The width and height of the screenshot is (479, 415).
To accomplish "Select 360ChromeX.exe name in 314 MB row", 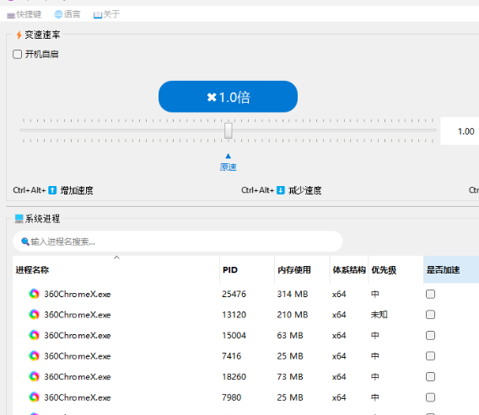I will coord(78,295).
